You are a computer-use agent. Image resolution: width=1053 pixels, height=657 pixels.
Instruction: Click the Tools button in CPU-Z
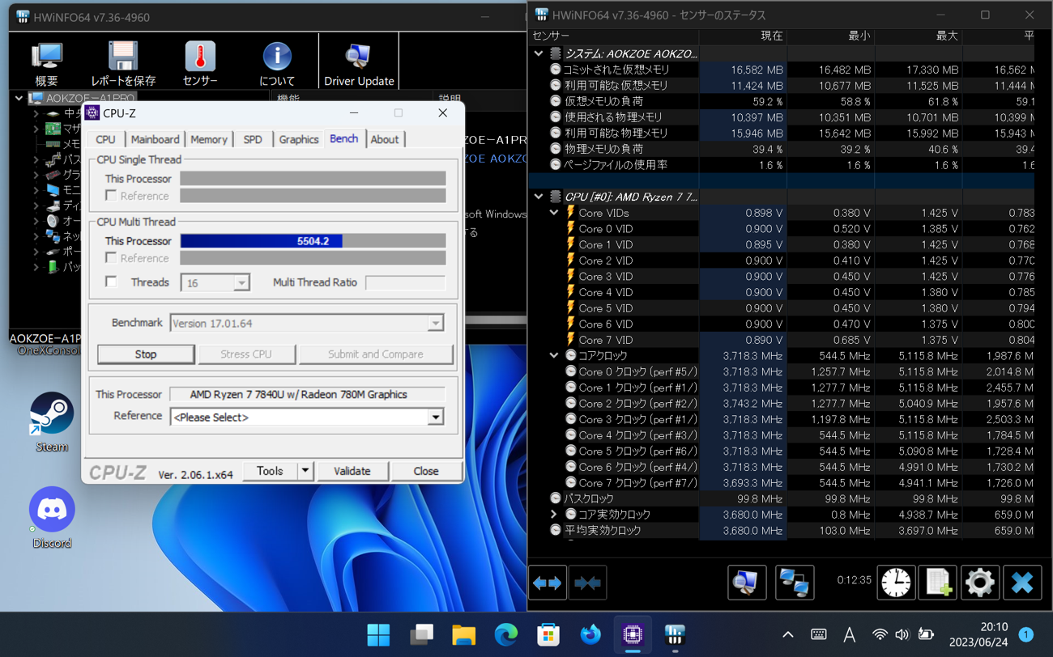coord(271,471)
